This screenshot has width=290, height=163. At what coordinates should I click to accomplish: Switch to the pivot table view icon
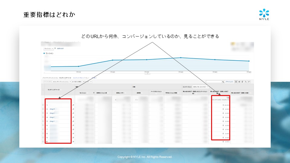pyautogui.click(x=249, y=82)
